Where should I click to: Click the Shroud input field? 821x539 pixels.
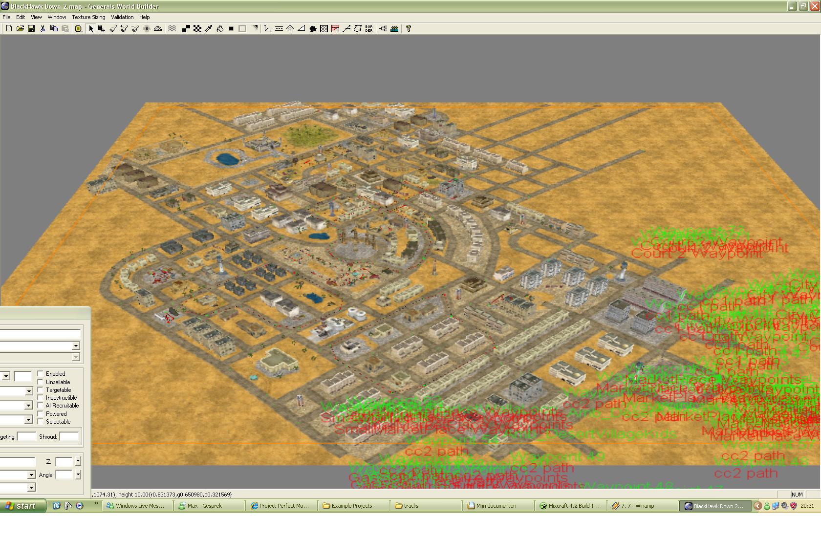[69, 436]
